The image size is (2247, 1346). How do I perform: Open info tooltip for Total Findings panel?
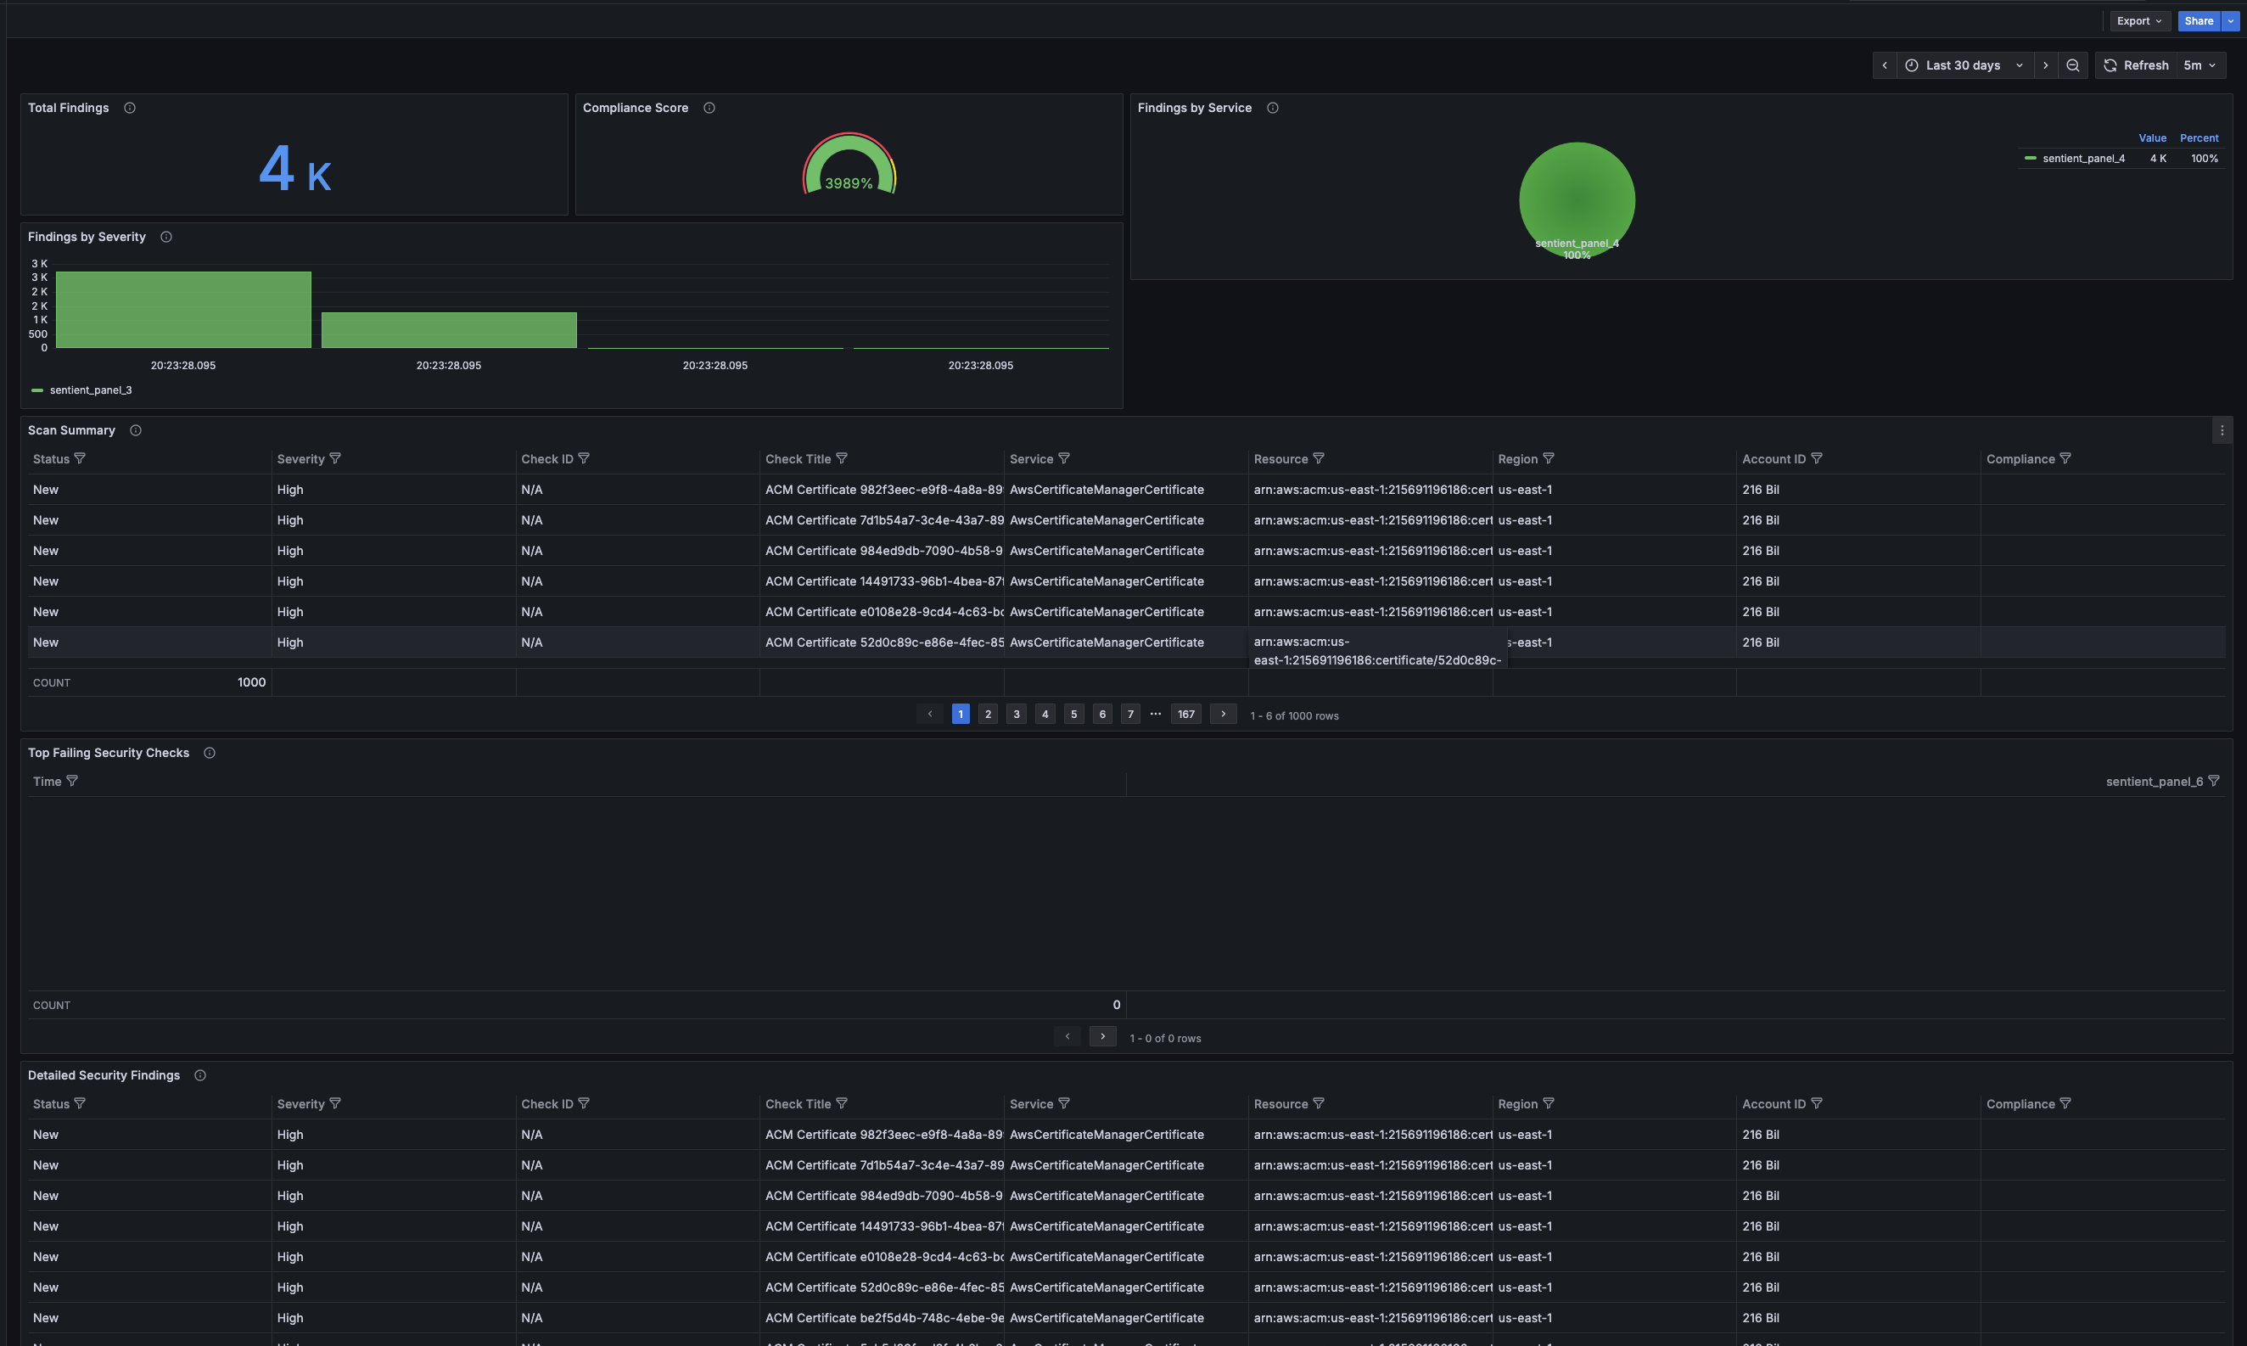pos(130,108)
